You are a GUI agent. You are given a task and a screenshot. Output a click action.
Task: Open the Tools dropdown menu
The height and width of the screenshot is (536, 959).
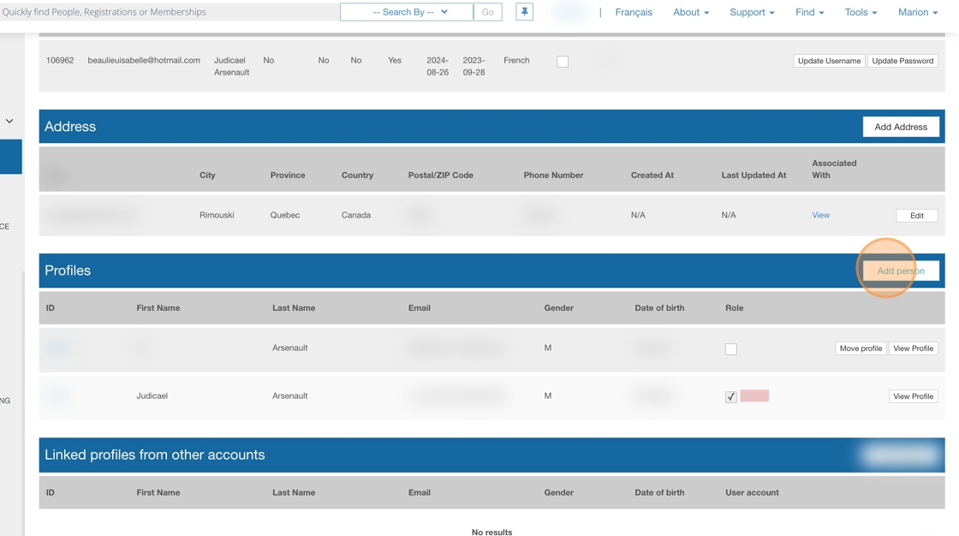pyautogui.click(x=860, y=12)
